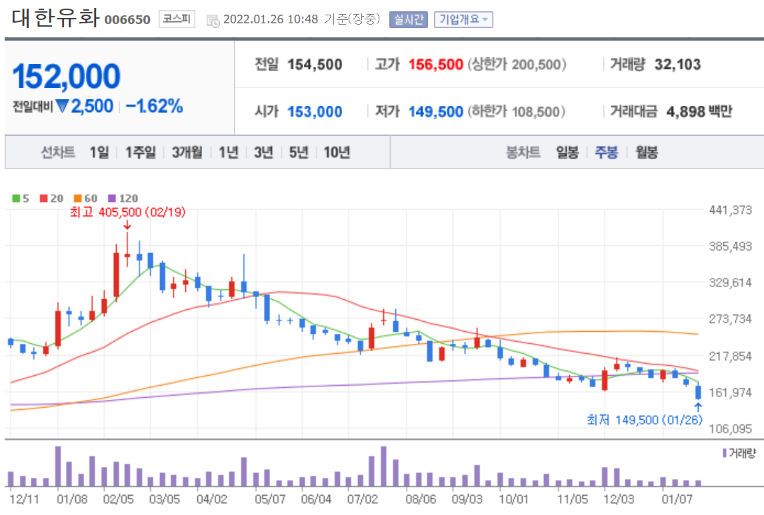Click the 봉차트 label
The image size is (764, 515).
point(523,153)
